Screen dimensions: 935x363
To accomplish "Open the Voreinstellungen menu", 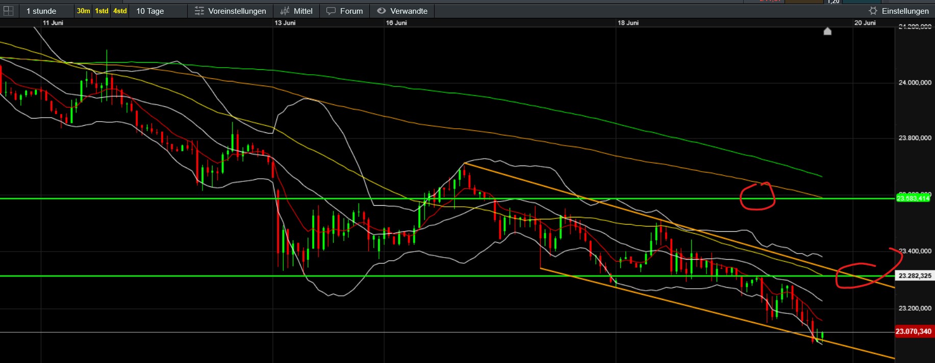I will coord(231,11).
